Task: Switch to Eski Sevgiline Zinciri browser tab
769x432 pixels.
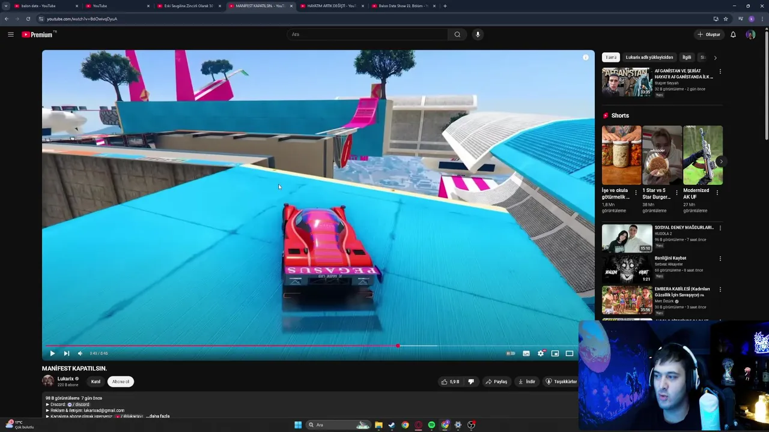Action: pyautogui.click(x=189, y=6)
